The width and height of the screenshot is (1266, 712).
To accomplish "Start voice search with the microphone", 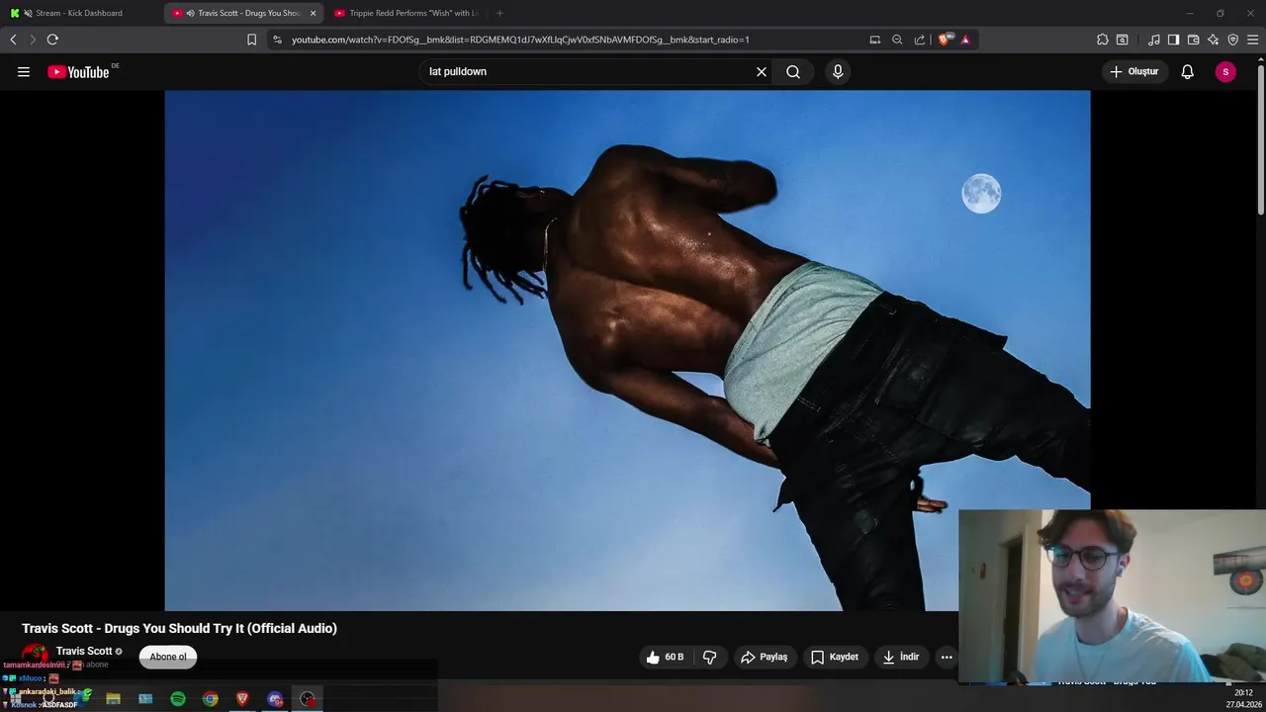I will (838, 71).
